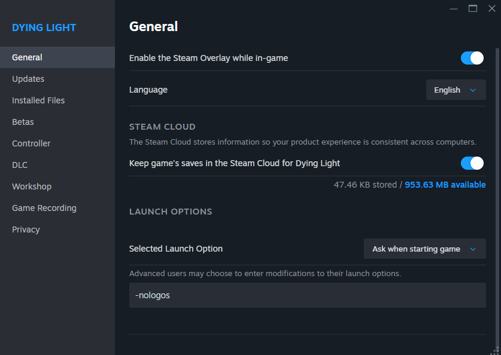Disable Steam Cloud saves for Dying Light
Screen dimensions: 501x355
(x=472, y=163)
